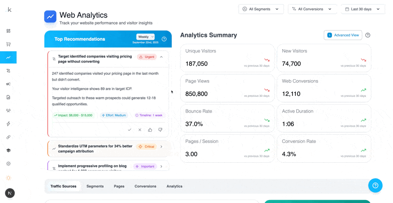The width and height of the screenshot is (393, 203).
Task: Switch to the Conversions tab
Action: (145, 186)
